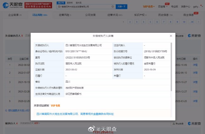Select the 查公司 search tab
205x134 pixels.
(x=61, y=3)
